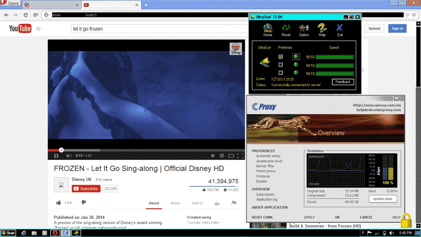The image size is (421, 237).
Task: Click the video progress bar scrubber
Action: tap(61, 150)
